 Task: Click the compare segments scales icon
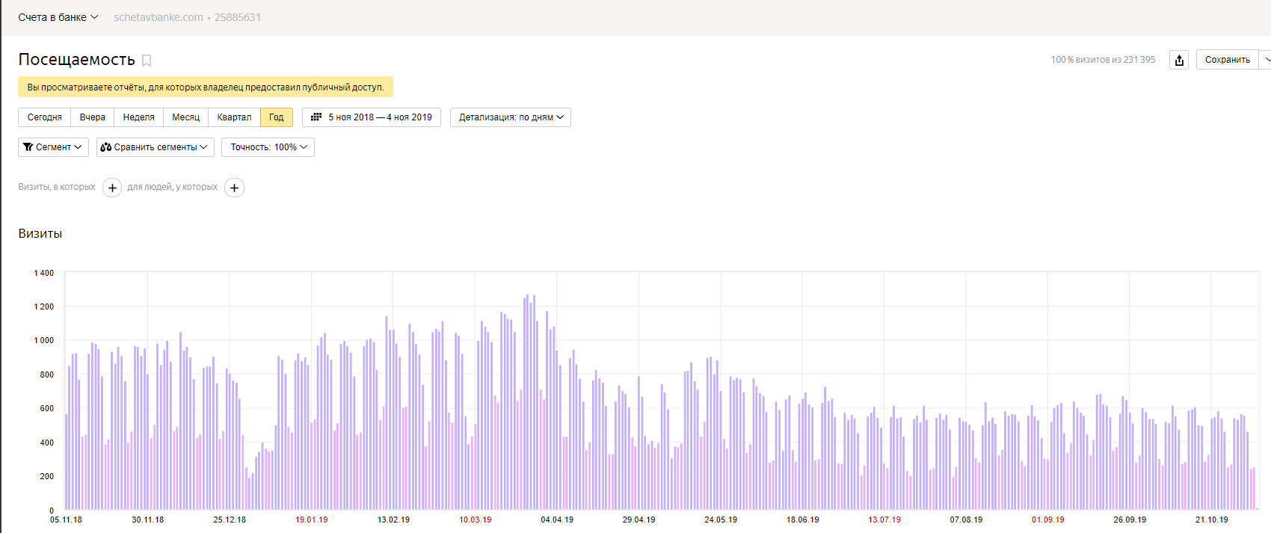point(106,147)
